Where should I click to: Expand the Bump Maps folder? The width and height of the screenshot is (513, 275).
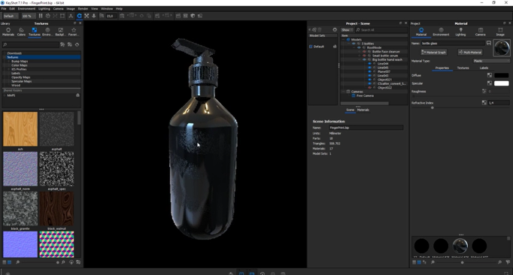tap(9, 61)
